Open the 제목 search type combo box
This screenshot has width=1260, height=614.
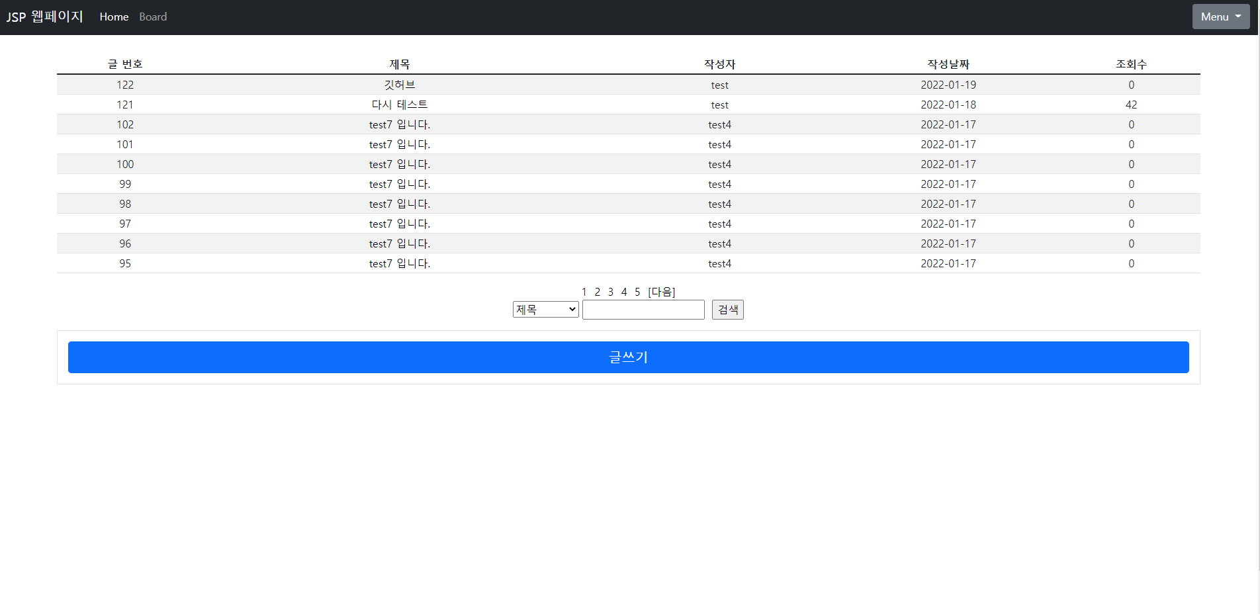(545, 310)
